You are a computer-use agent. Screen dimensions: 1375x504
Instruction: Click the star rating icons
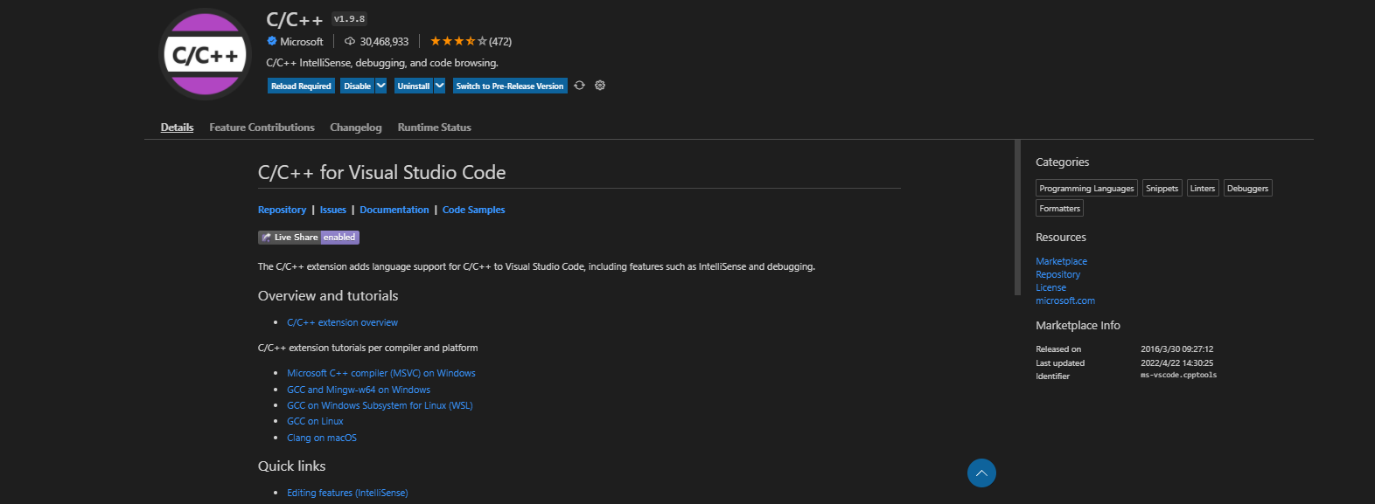coord(458,41)
